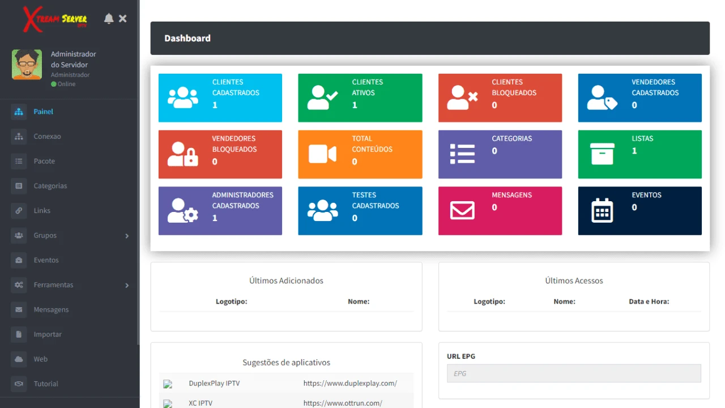Click the Web cloud icon in sidebar
725x408 pixels.
tap(19, 359)
